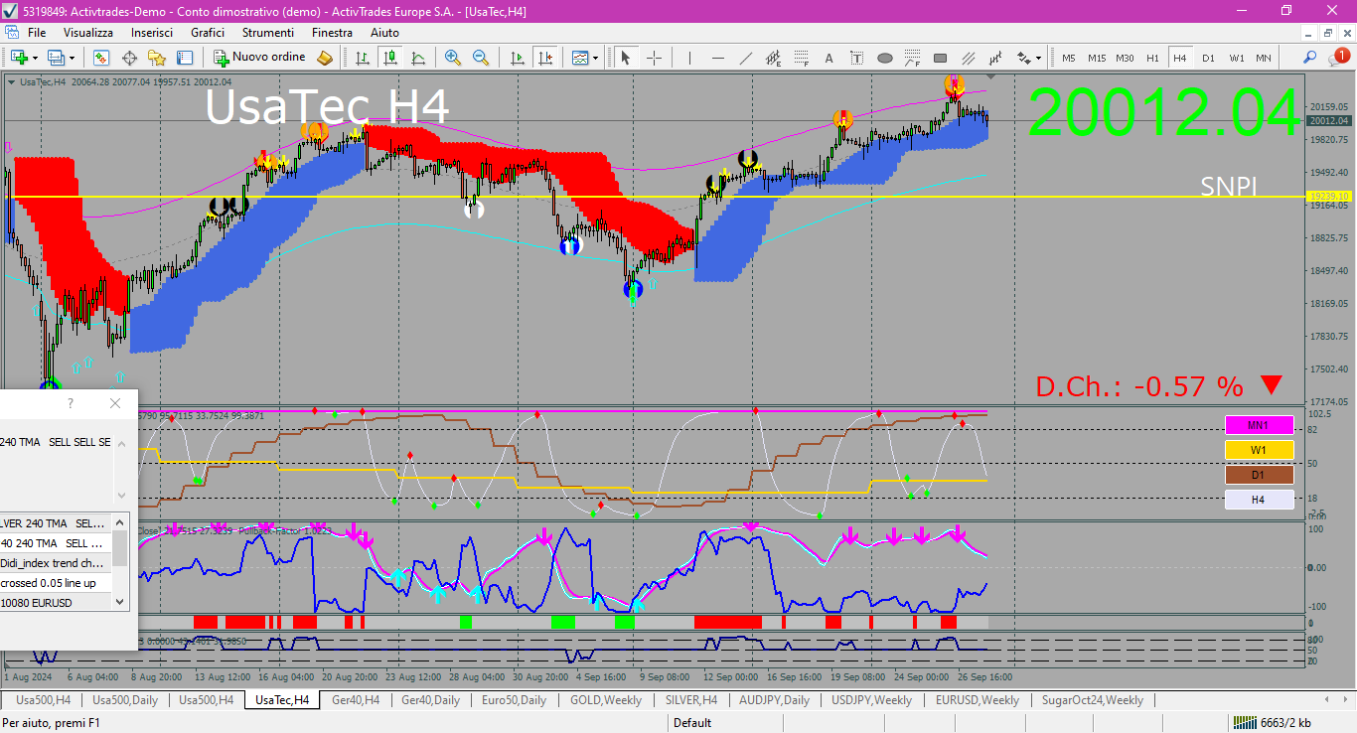The image size is (1357, 733).
Task: Select the regression channel tool
Action: (995, 58)
